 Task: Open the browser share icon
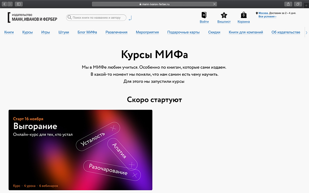(288, 4)
